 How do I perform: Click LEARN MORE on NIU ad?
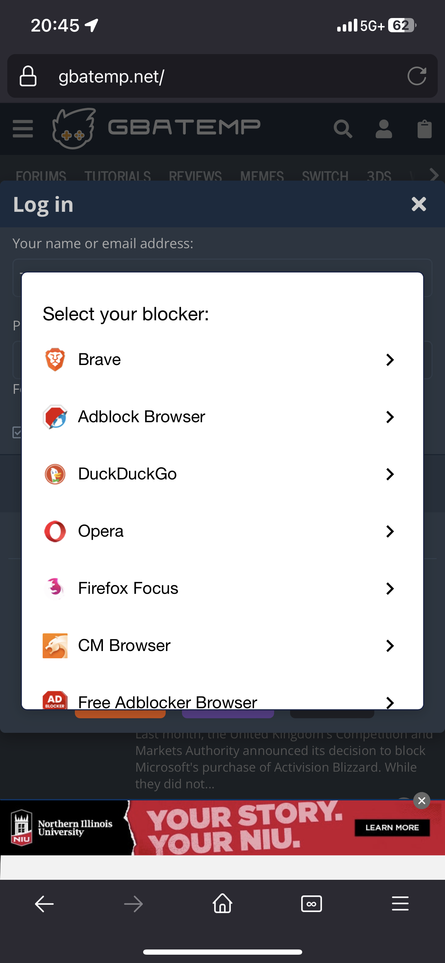(x=392, y=827)
